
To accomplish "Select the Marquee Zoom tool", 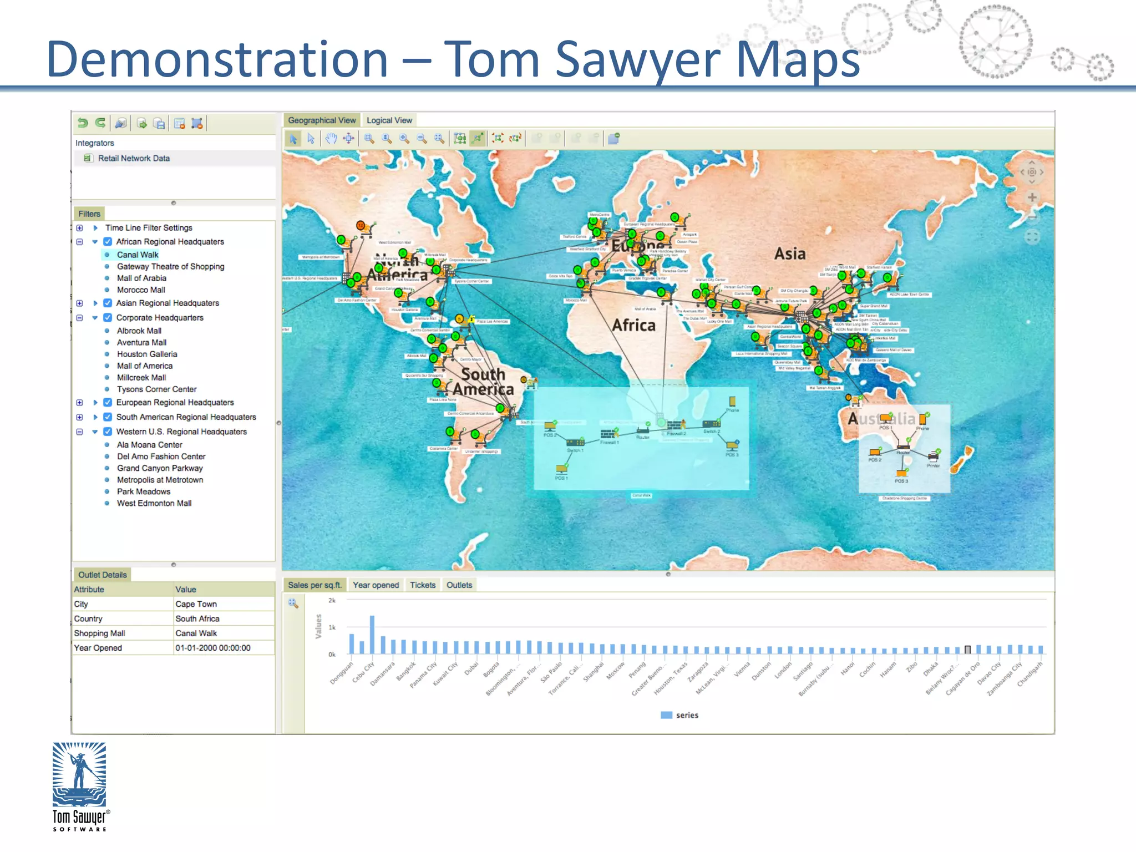I will (369, 139).
